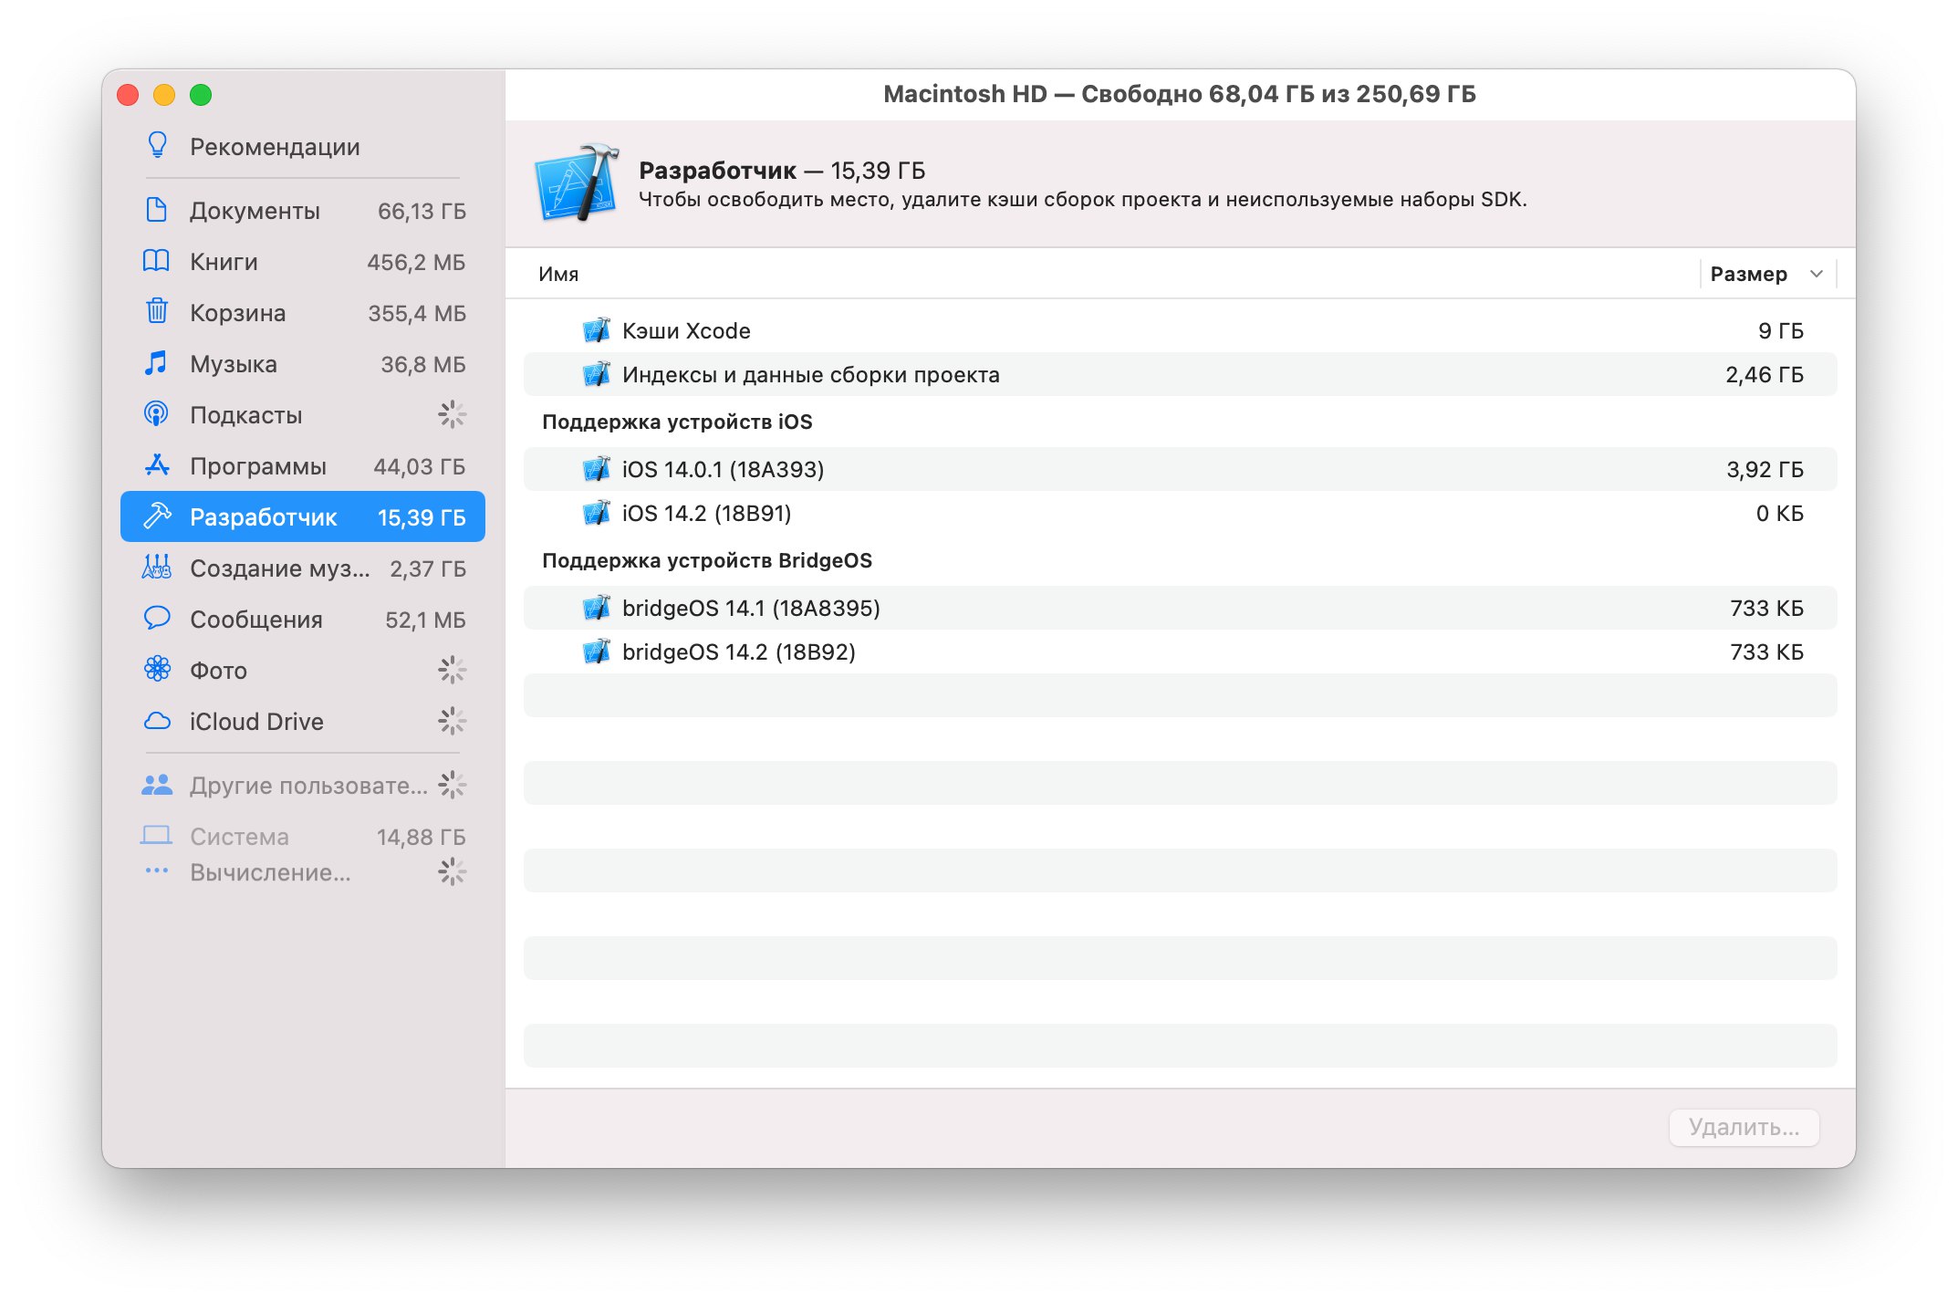
Task: Click the Macintosh HD window title
Action: coord(1180,94)
